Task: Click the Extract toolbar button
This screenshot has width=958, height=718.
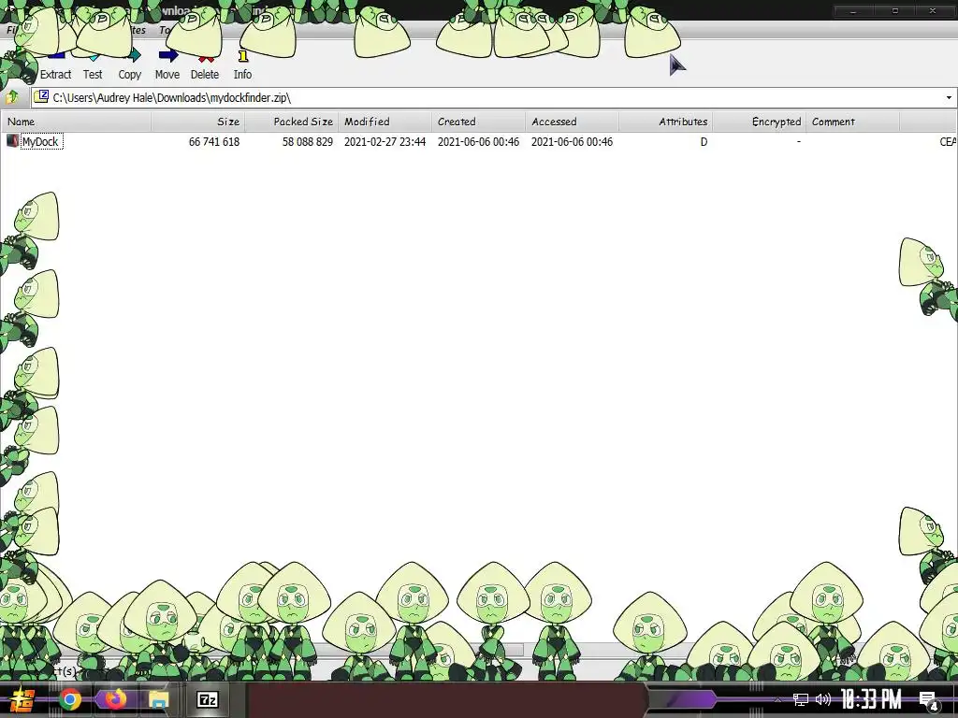Action: [55, 66]
